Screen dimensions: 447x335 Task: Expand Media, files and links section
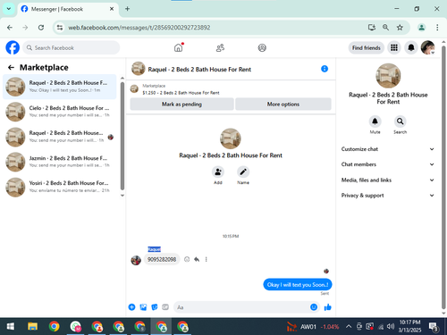tap(388, 180)
